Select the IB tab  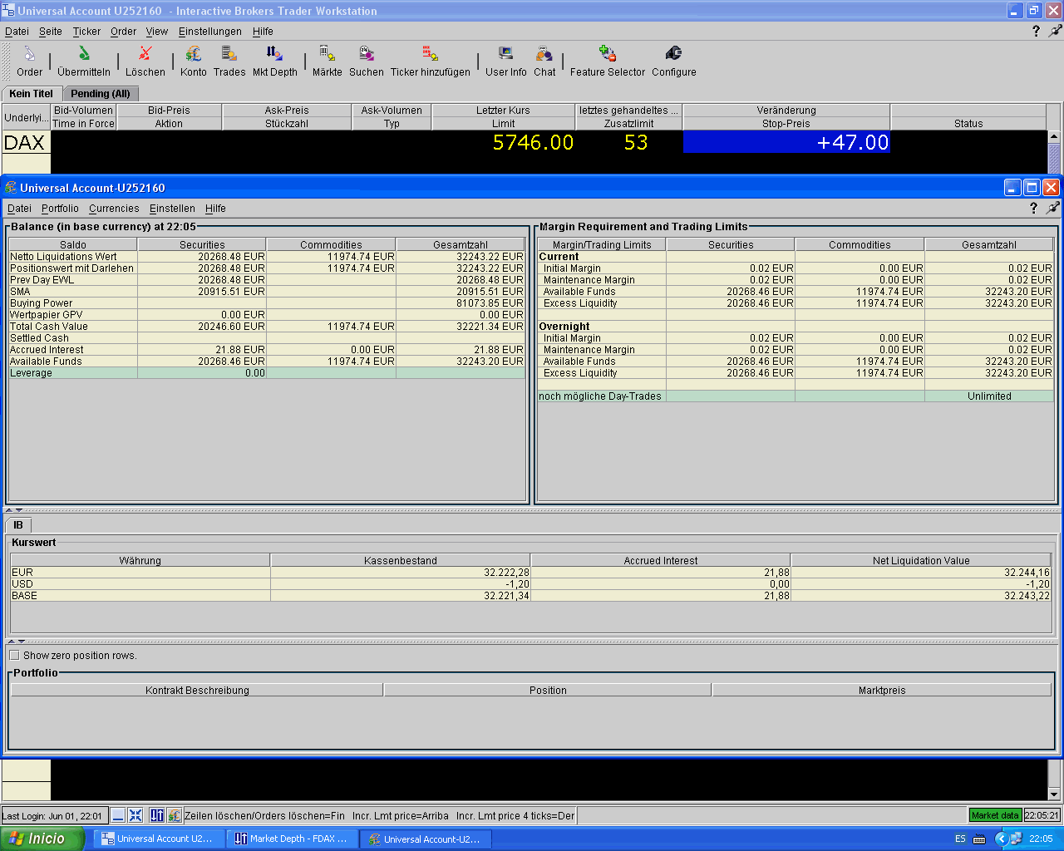pyautogui.click(x=18, y=525)
